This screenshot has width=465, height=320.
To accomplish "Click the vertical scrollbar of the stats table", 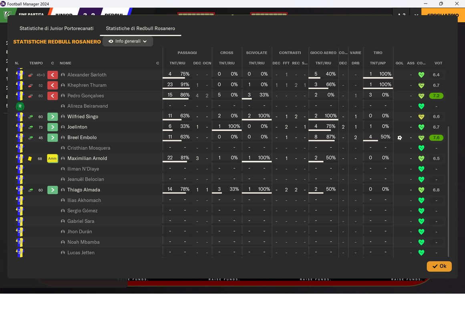I will 448,192.
